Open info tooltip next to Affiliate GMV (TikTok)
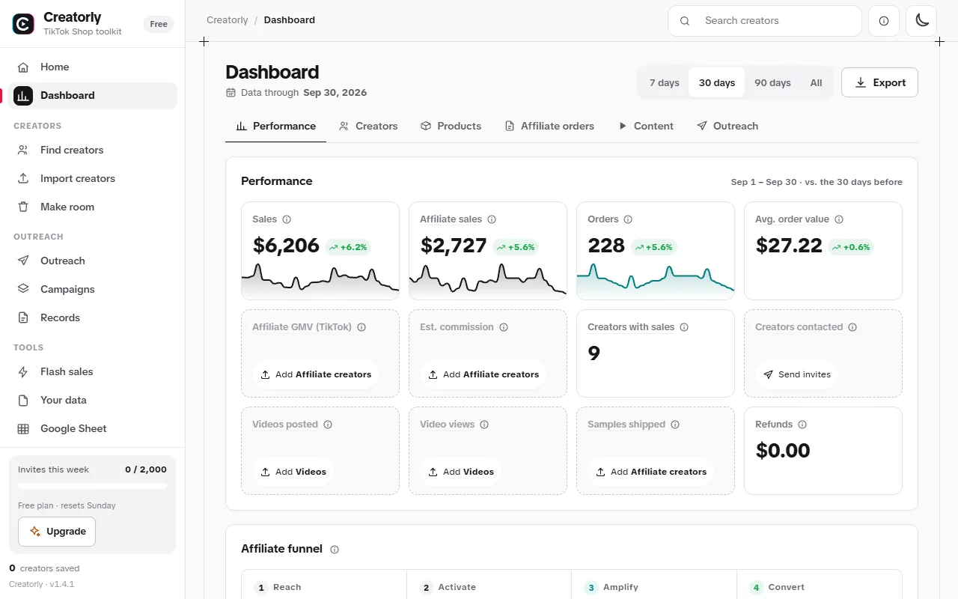 (x=361, y=327)
